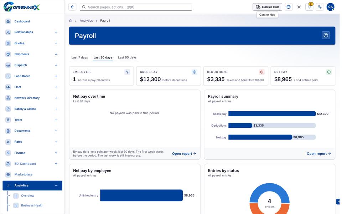Viewport: 342px width, 214px height.
Task: Expand Safety & Claims menu
Action: click(56, 109)
